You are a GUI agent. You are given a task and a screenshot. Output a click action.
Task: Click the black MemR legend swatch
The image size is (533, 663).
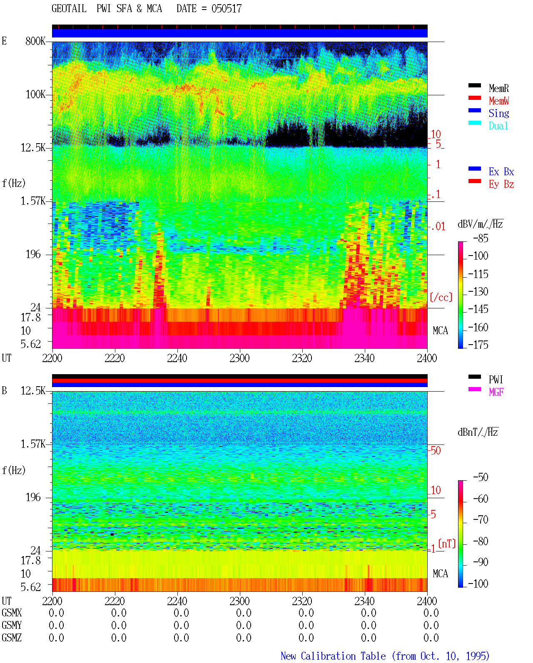[x=475, y=86]
